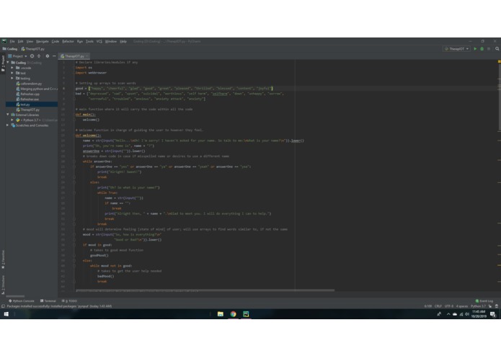Open Search Everywhere magnifier icon

497,49
